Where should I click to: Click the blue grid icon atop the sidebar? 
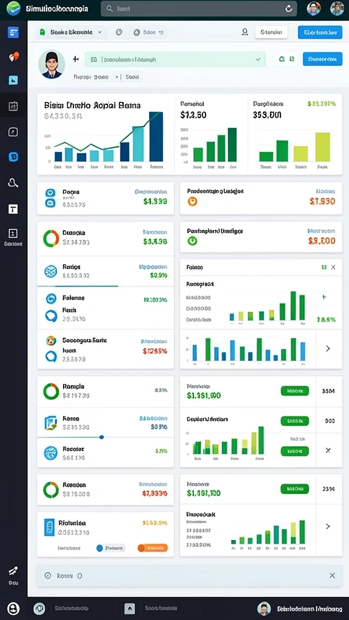click(13, 33)
